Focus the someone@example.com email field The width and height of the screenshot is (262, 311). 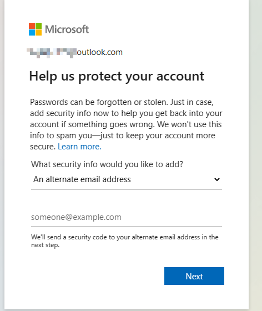coord(127,217)
